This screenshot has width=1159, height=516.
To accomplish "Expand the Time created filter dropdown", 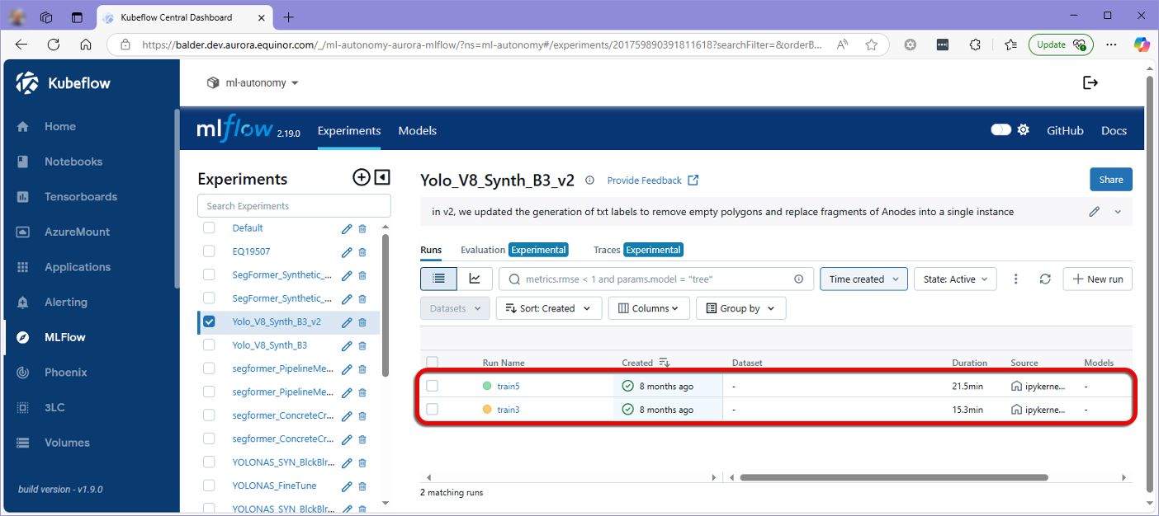I will [863, 279].
